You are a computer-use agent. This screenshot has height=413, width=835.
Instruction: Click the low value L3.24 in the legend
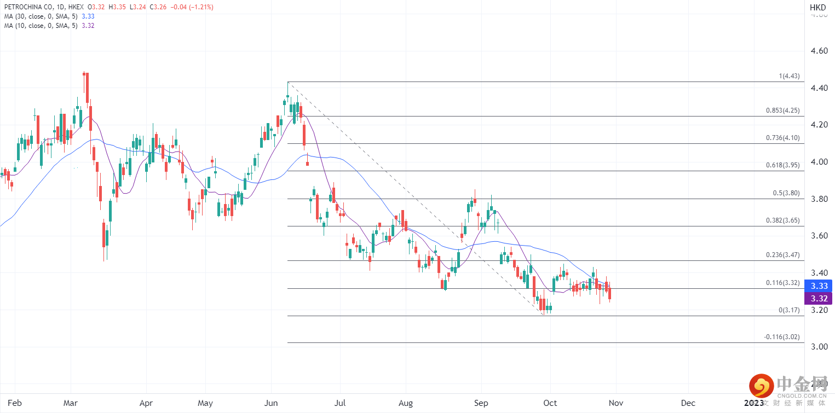tap(139, 7)
